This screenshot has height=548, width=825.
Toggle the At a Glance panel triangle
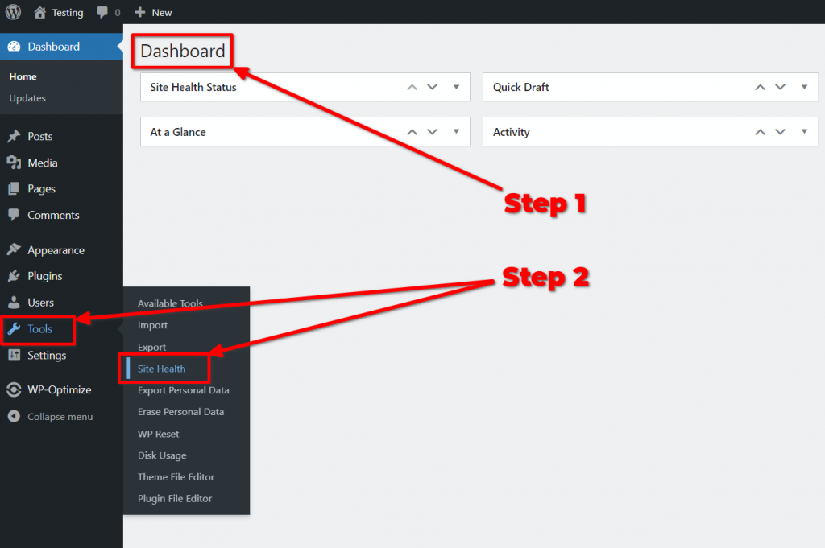456,131
